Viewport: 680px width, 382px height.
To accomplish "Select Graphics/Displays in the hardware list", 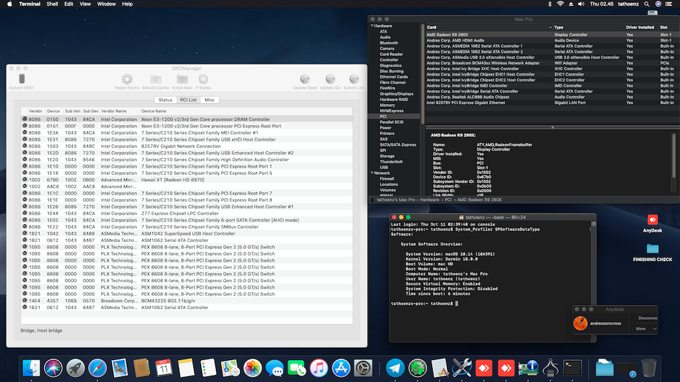I will [x=397, y=93].
